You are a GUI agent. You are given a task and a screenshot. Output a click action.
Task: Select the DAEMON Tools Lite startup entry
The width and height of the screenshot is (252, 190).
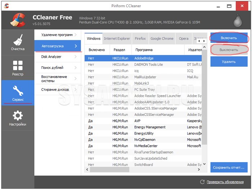click(x=148, y=65)
